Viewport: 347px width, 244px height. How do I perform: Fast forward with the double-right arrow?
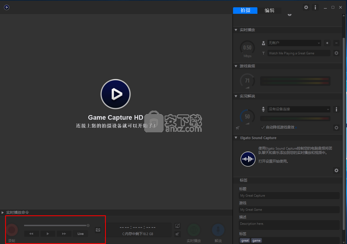64,234
